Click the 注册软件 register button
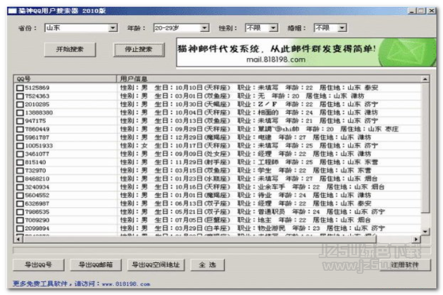 click(405, 265)
